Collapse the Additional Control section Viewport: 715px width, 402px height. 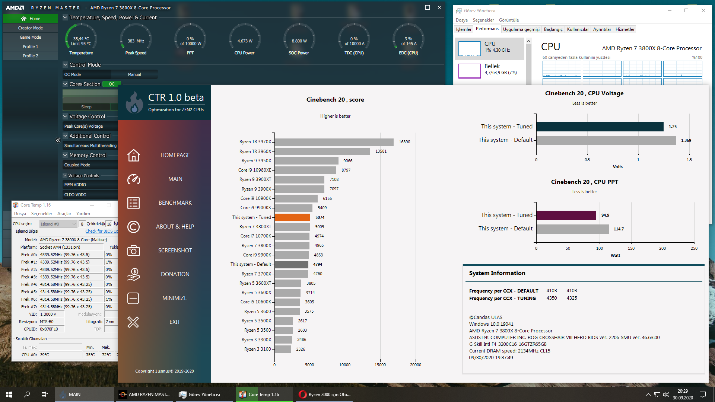[65, 136]
